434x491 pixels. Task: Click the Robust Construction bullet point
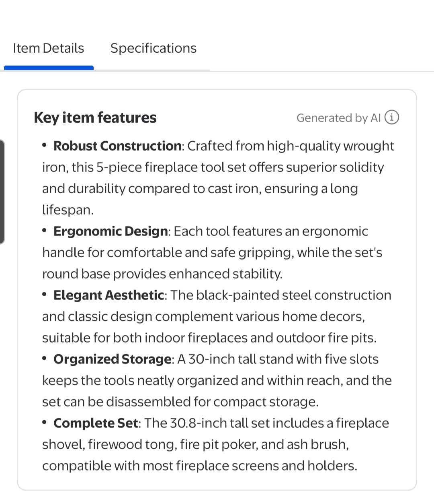(x=117, y=146)
